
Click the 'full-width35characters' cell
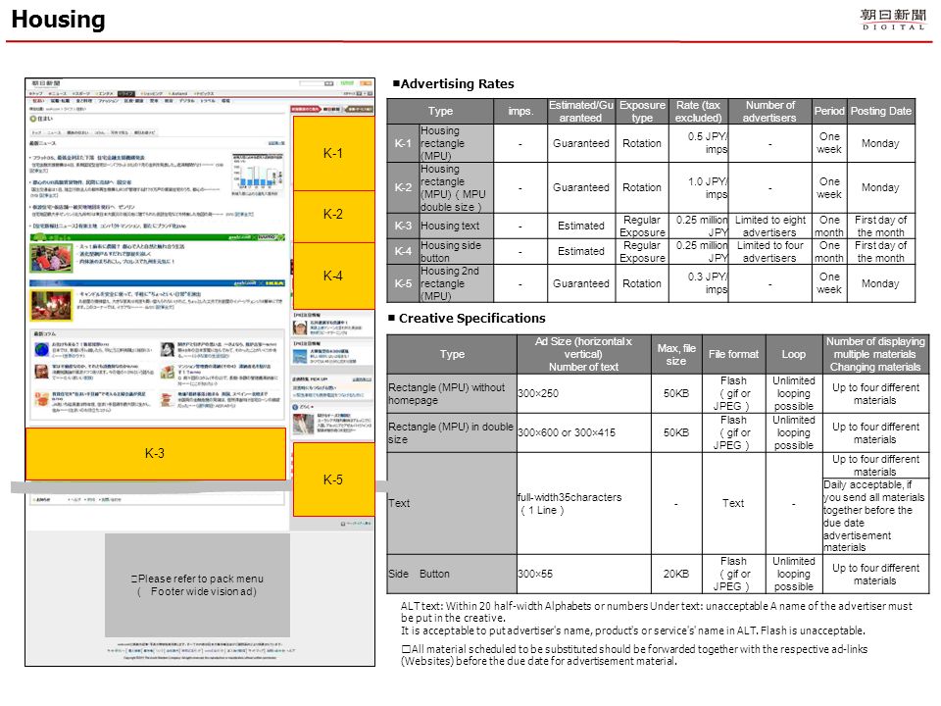tap(584, 504)
